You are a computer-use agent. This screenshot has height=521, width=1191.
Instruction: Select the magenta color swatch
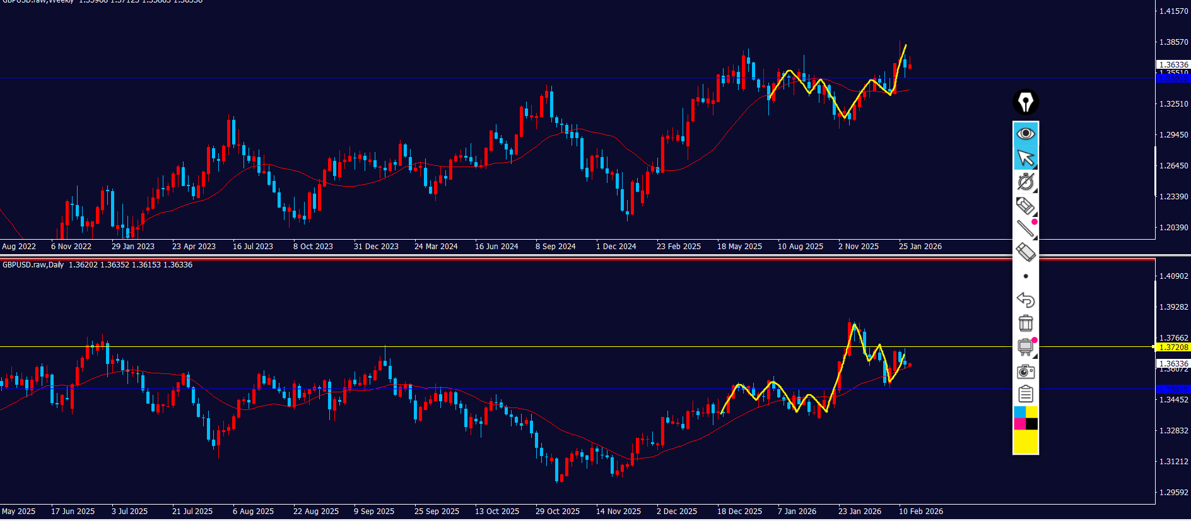(x=1019, y=424)
